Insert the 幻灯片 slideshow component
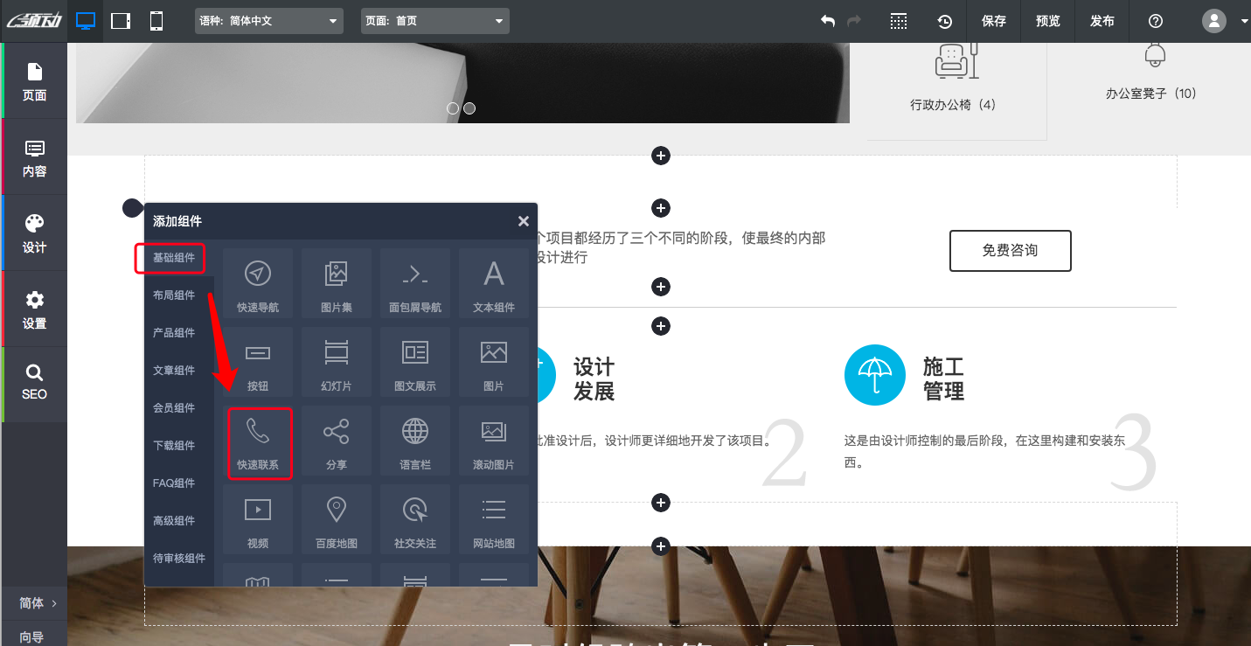Viewport: 1251px width, 646px height. pyautogui.click(x=337, y=361)
